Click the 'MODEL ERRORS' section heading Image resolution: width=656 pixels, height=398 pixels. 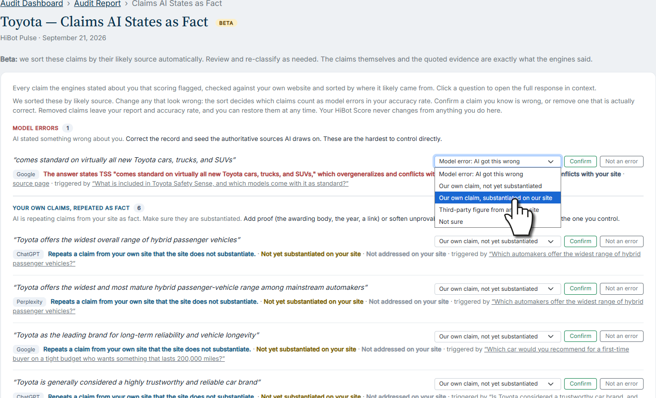(x=36, y=128)
